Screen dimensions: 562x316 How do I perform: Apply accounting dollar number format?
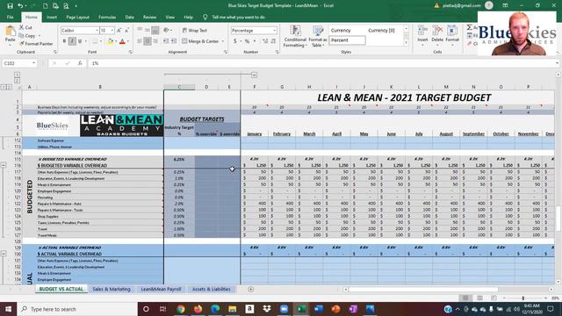235,41
